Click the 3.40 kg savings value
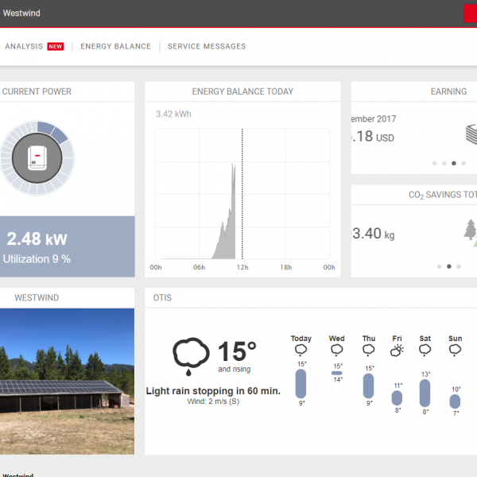Viewport: 477px width, 477px height. (x=374, y=234)
